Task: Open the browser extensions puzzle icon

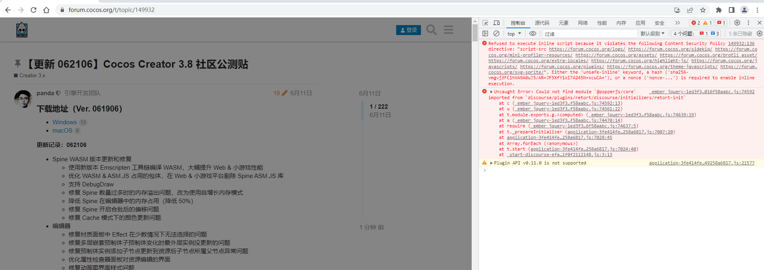Action: click(x=719, y=10)
